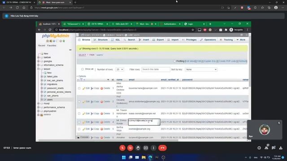The height and width of the screenshot is (161, 287).
Task: Open the chat panel icon
Action: click(x=274, y=148)
